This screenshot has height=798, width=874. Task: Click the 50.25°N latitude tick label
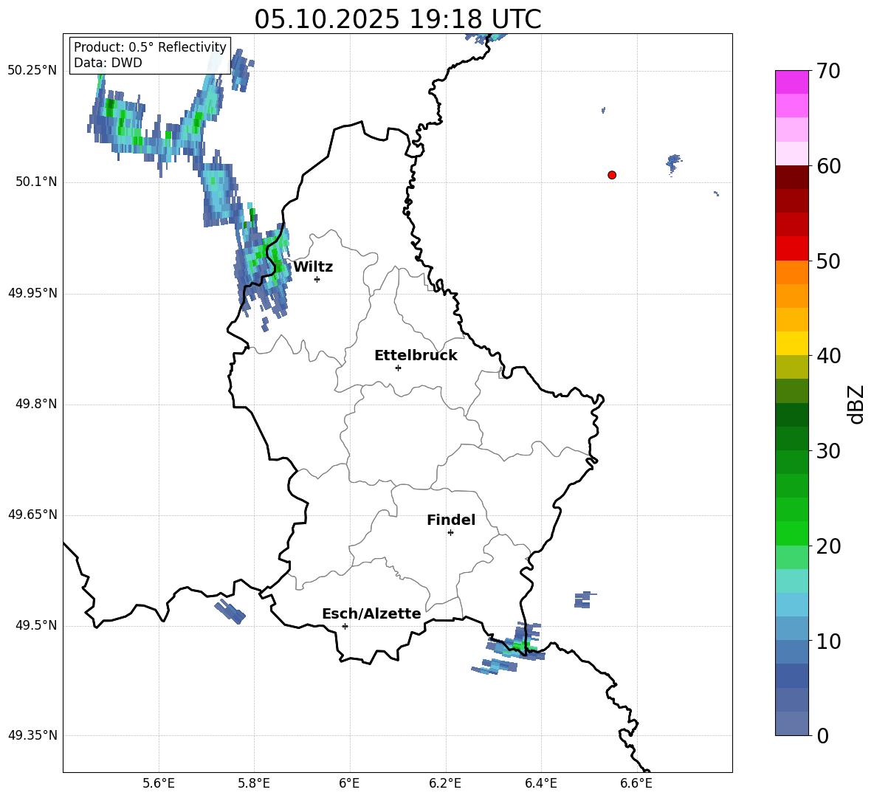coord(32,71)
